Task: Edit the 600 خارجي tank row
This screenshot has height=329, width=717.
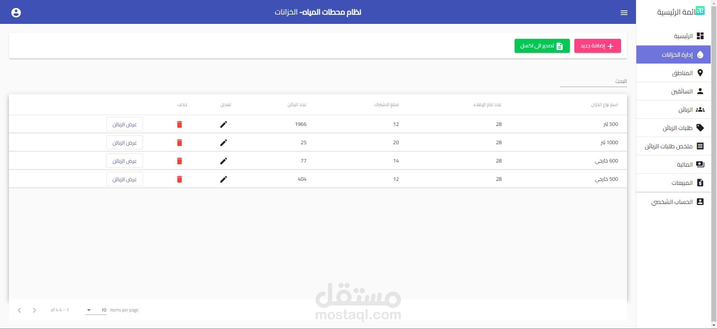Action: click(x=224, y=161)
